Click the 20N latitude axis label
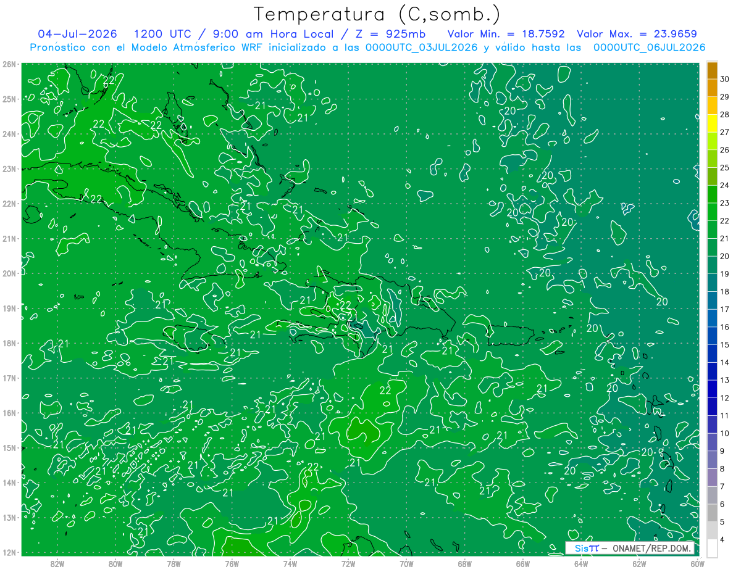 click(x=10, y=273)
